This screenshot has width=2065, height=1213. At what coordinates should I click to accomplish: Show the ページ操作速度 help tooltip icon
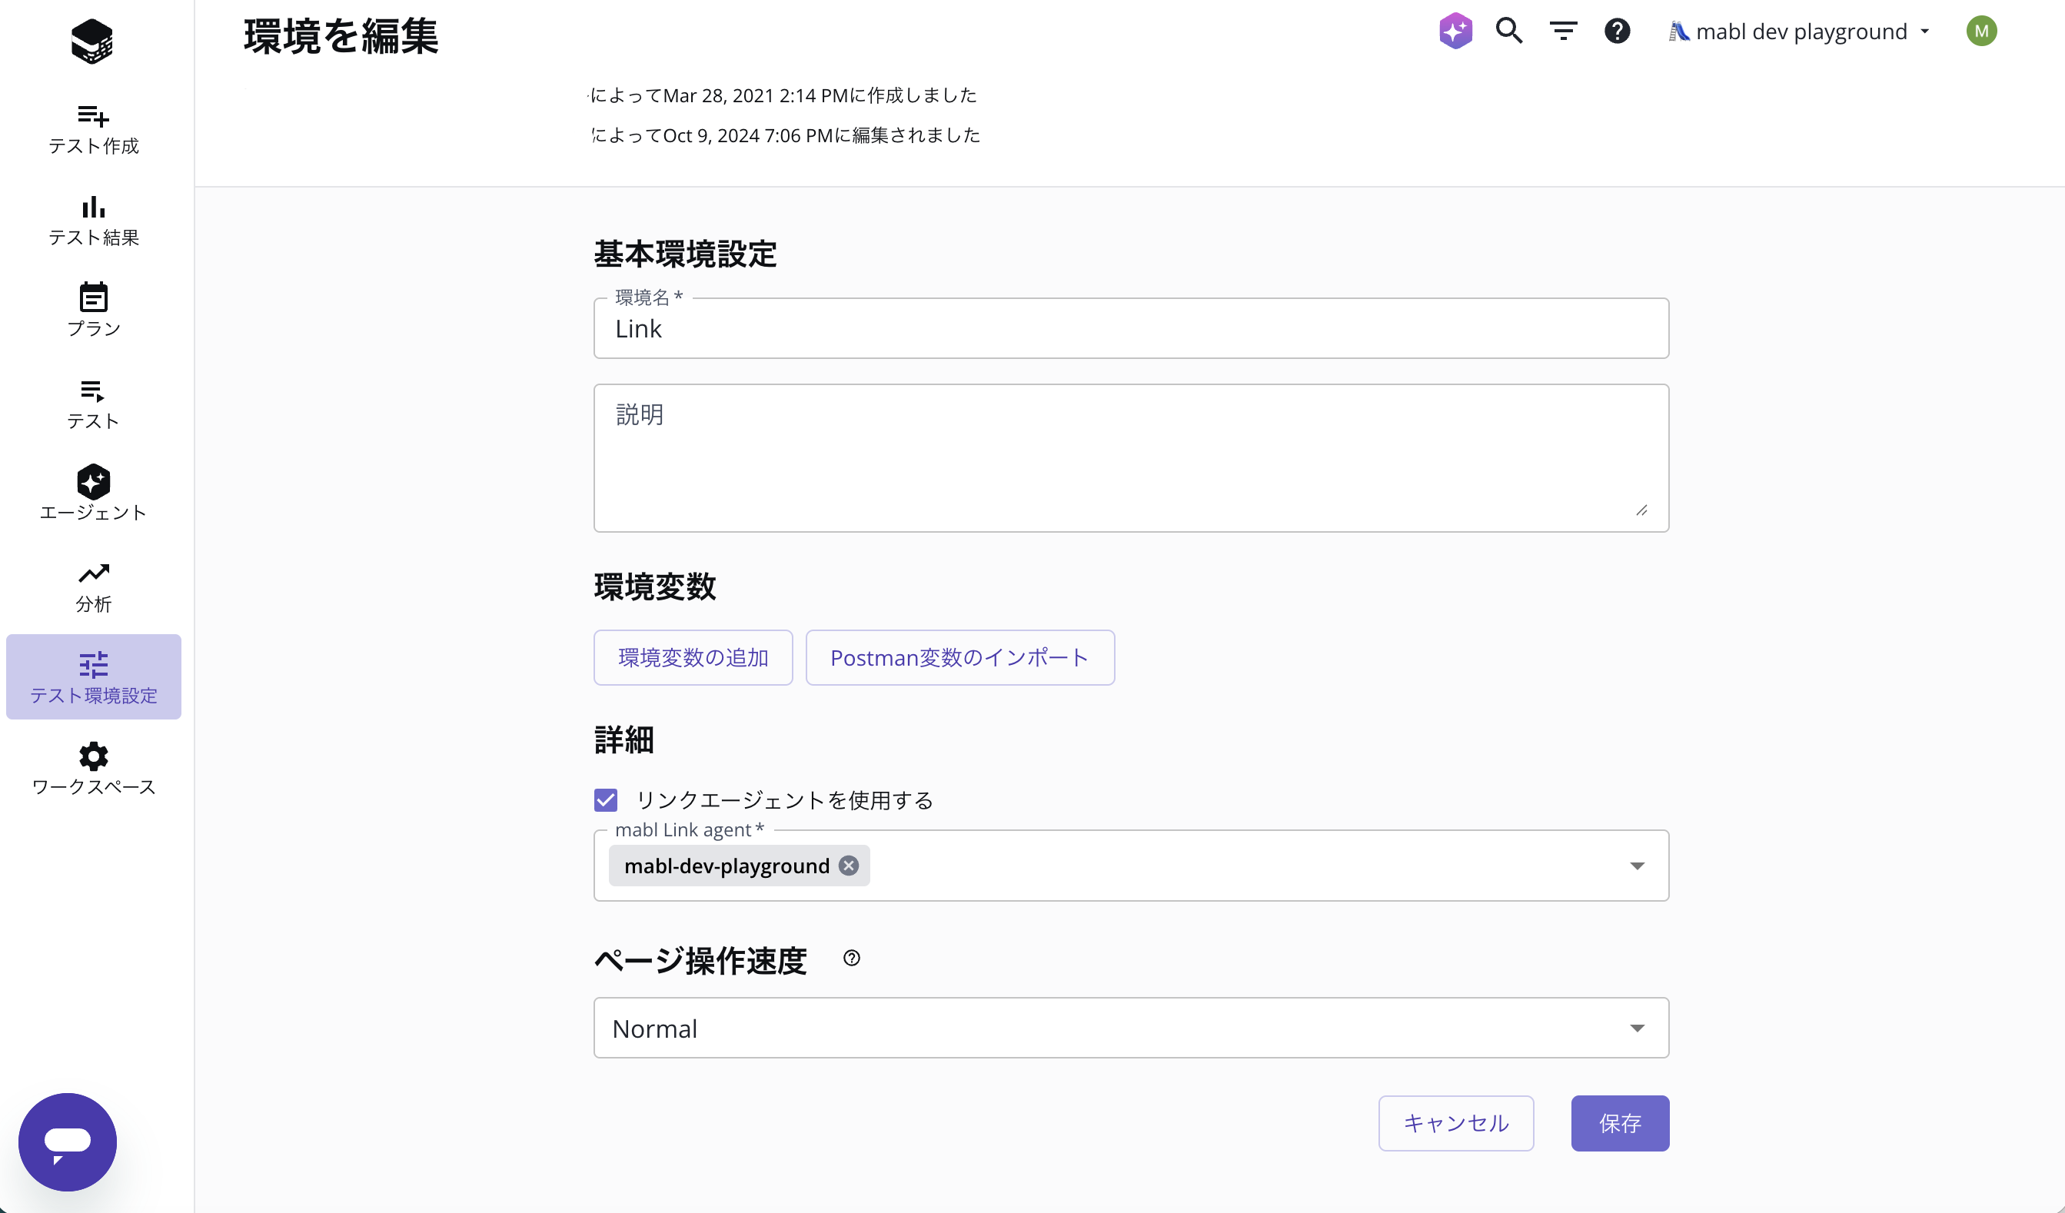[851, 958]
